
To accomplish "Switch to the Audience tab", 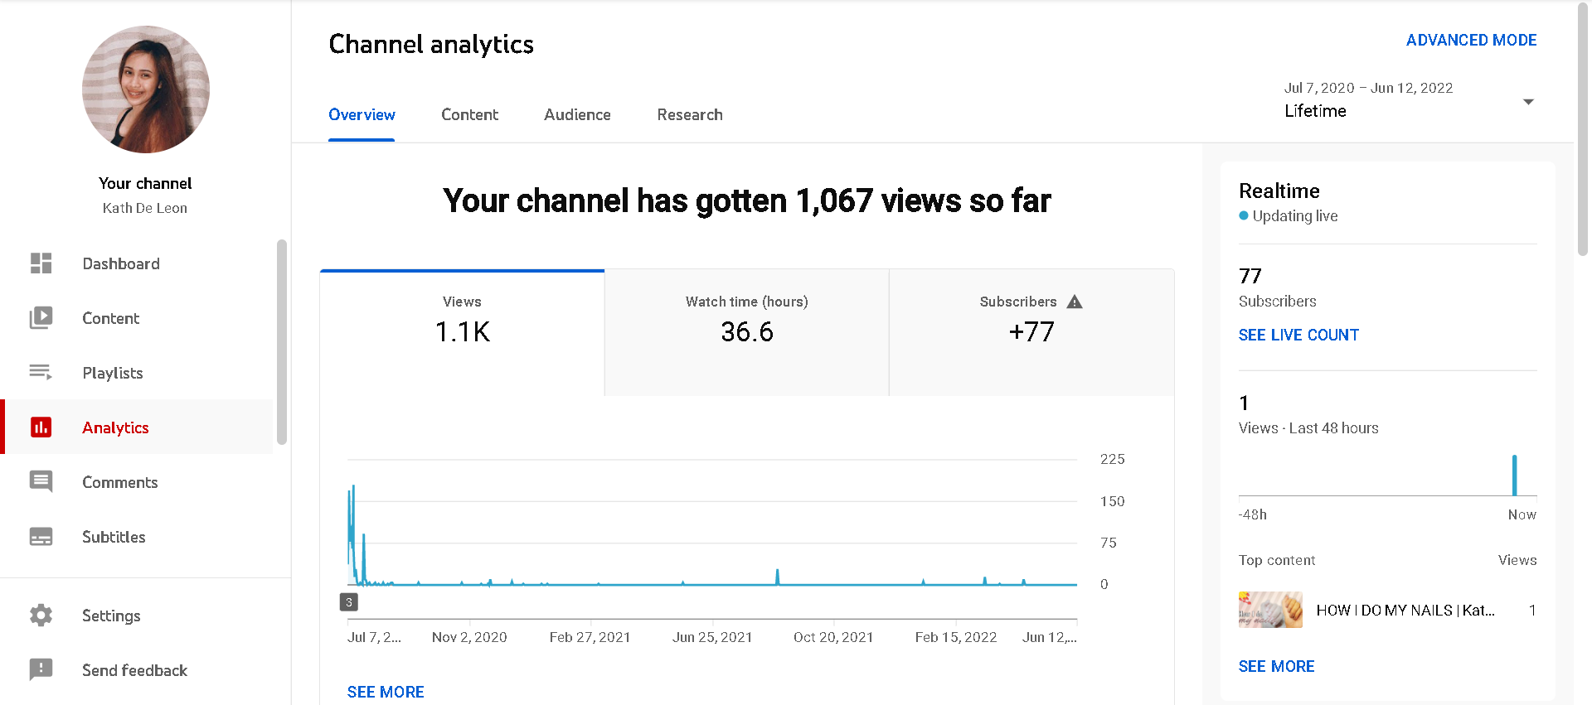I will (577, 115).
